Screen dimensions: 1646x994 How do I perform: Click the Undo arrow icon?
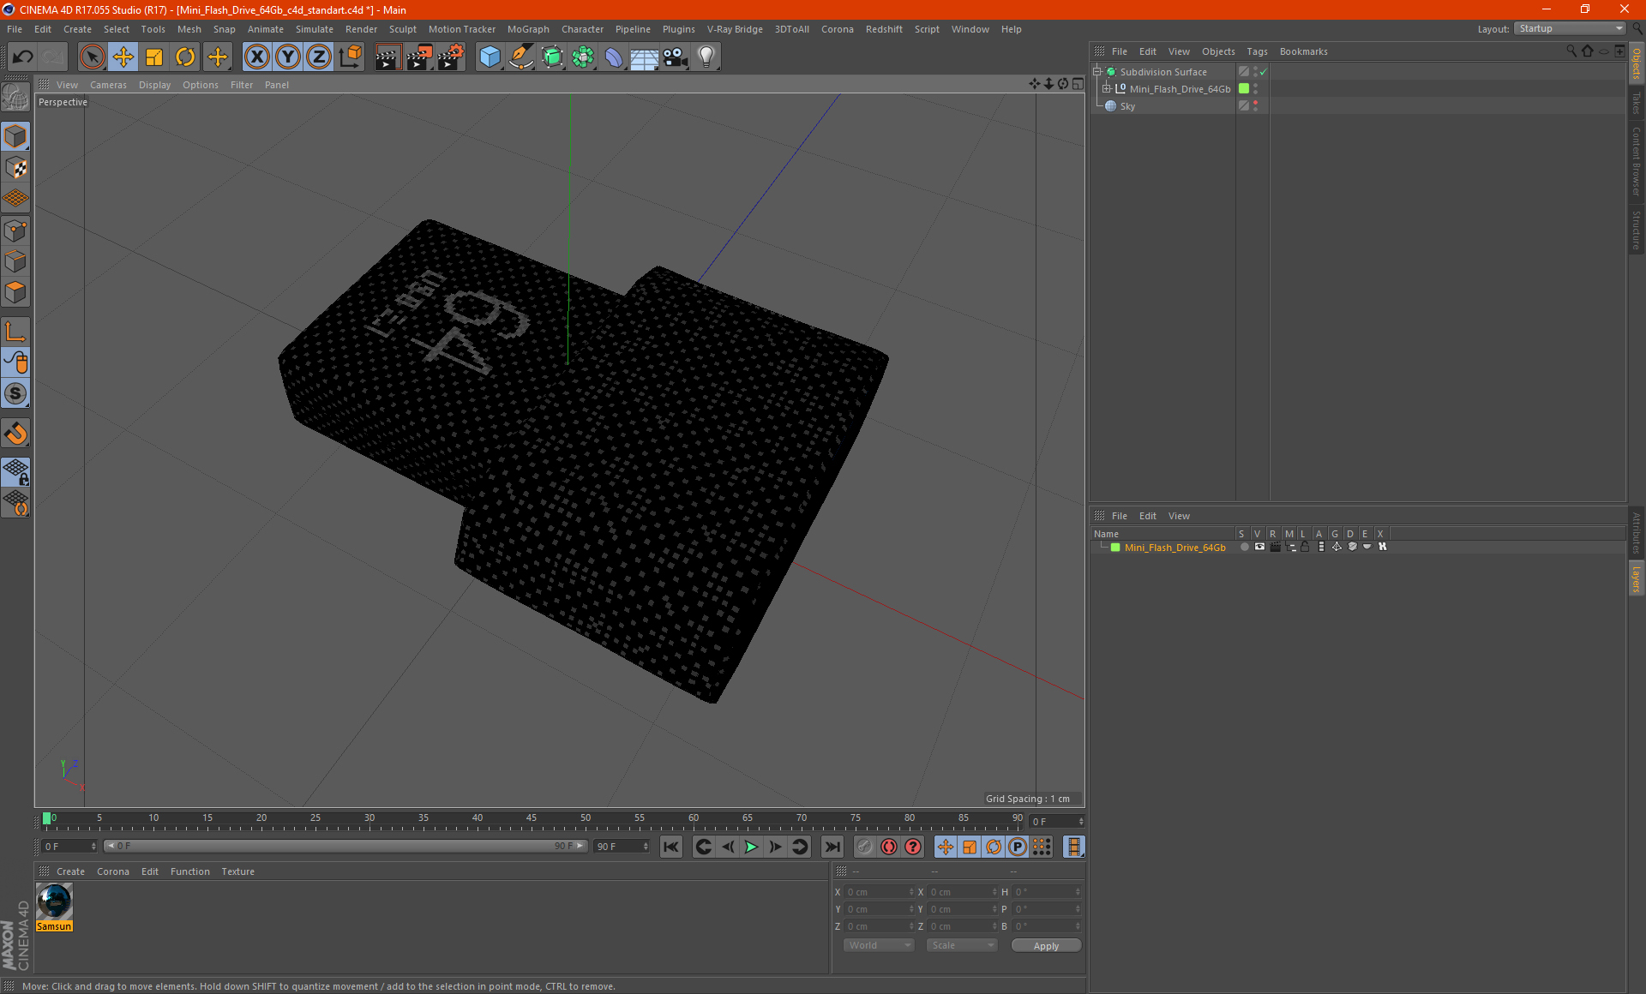pos(22,57)
